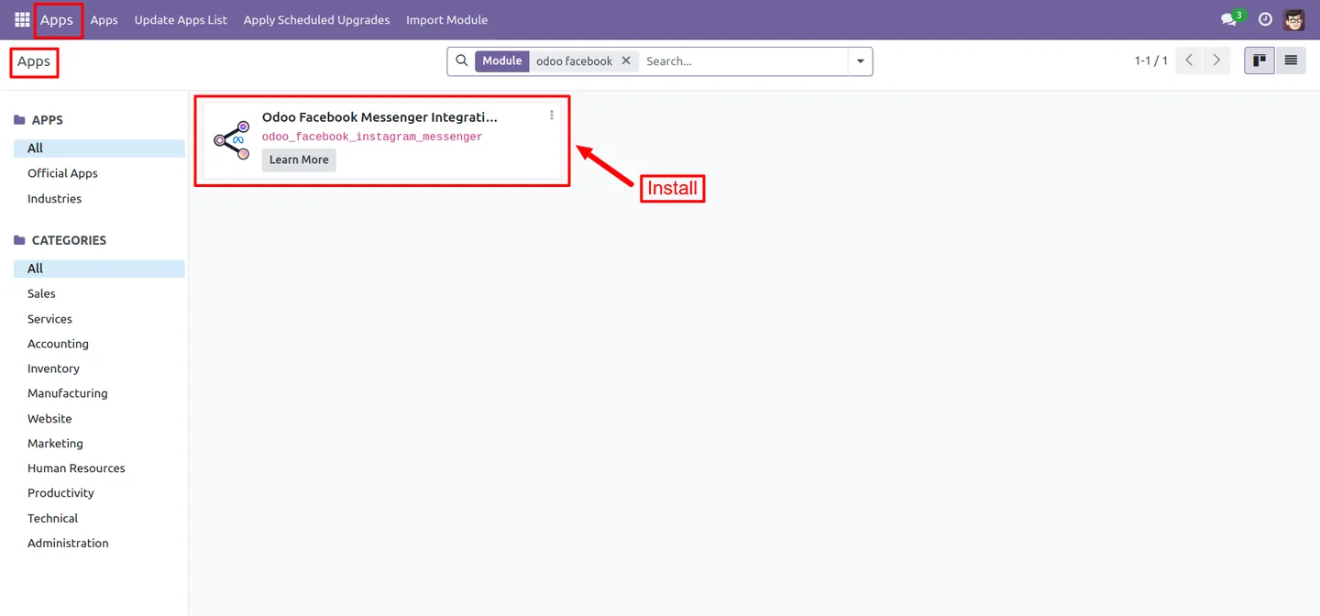Toggle the search options dropdown arrow
This screenshot has height=616, width=1320.
[860, 61]
